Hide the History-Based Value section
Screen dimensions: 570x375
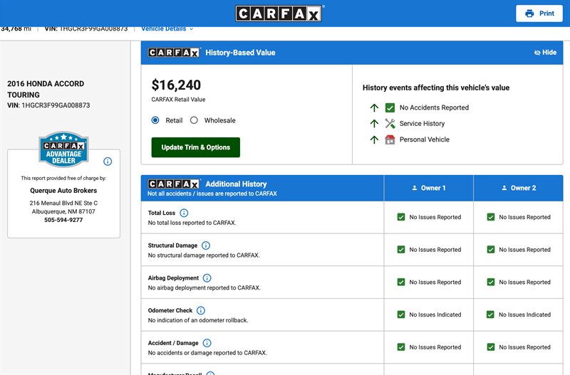(545, 52)
